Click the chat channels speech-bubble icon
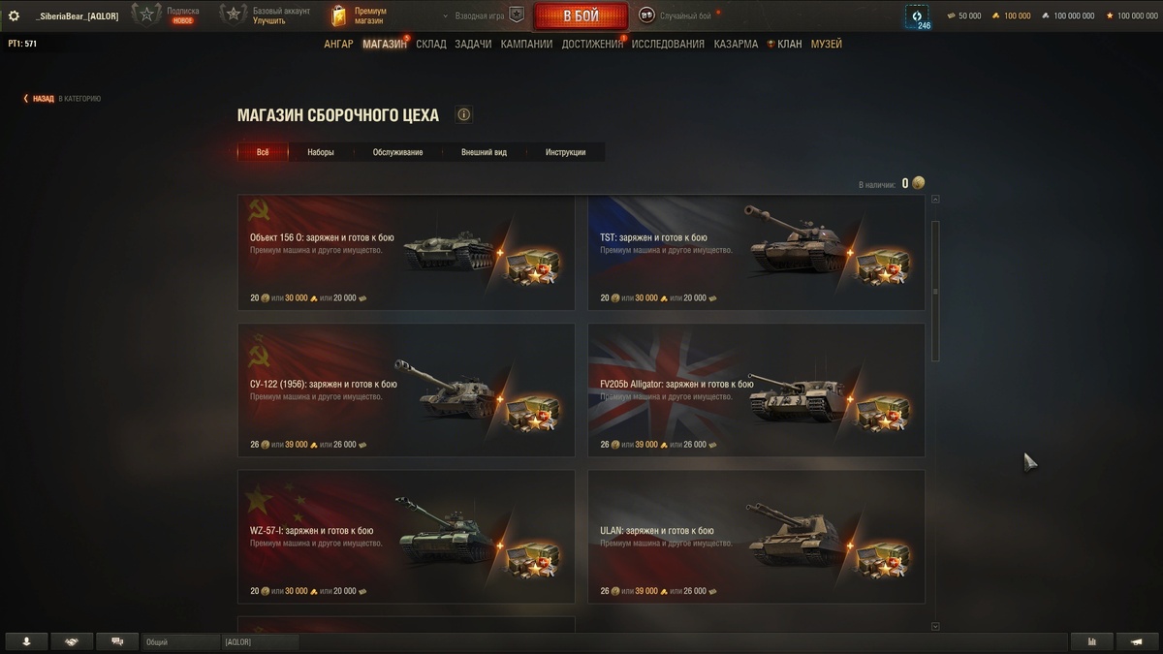The image size is (1163, 654). point(117,641)
